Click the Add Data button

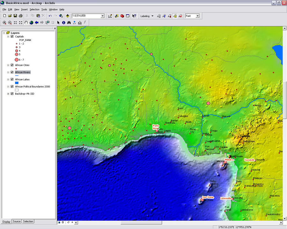(68, 16)
